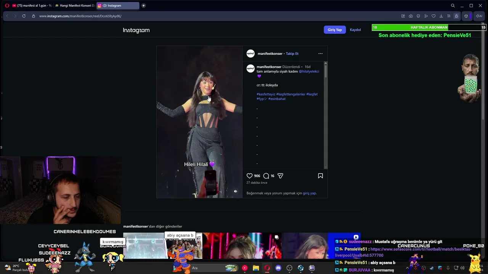Image resolution: width=488 pixels, height=274 pixels.
Task: Open manifestkonser profile from post header
Action: coord(270,54)
